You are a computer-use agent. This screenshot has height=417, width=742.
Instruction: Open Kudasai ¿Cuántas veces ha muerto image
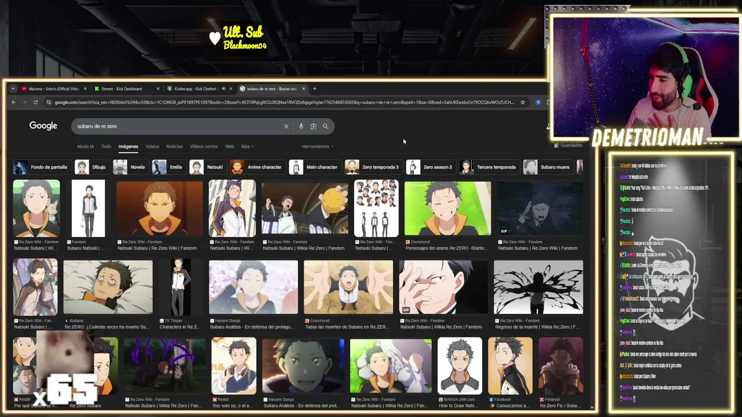[x=108, y=287]
